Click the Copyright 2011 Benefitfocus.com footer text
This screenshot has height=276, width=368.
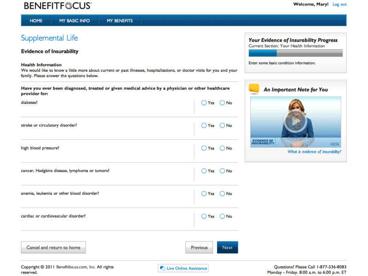point(67,270)
